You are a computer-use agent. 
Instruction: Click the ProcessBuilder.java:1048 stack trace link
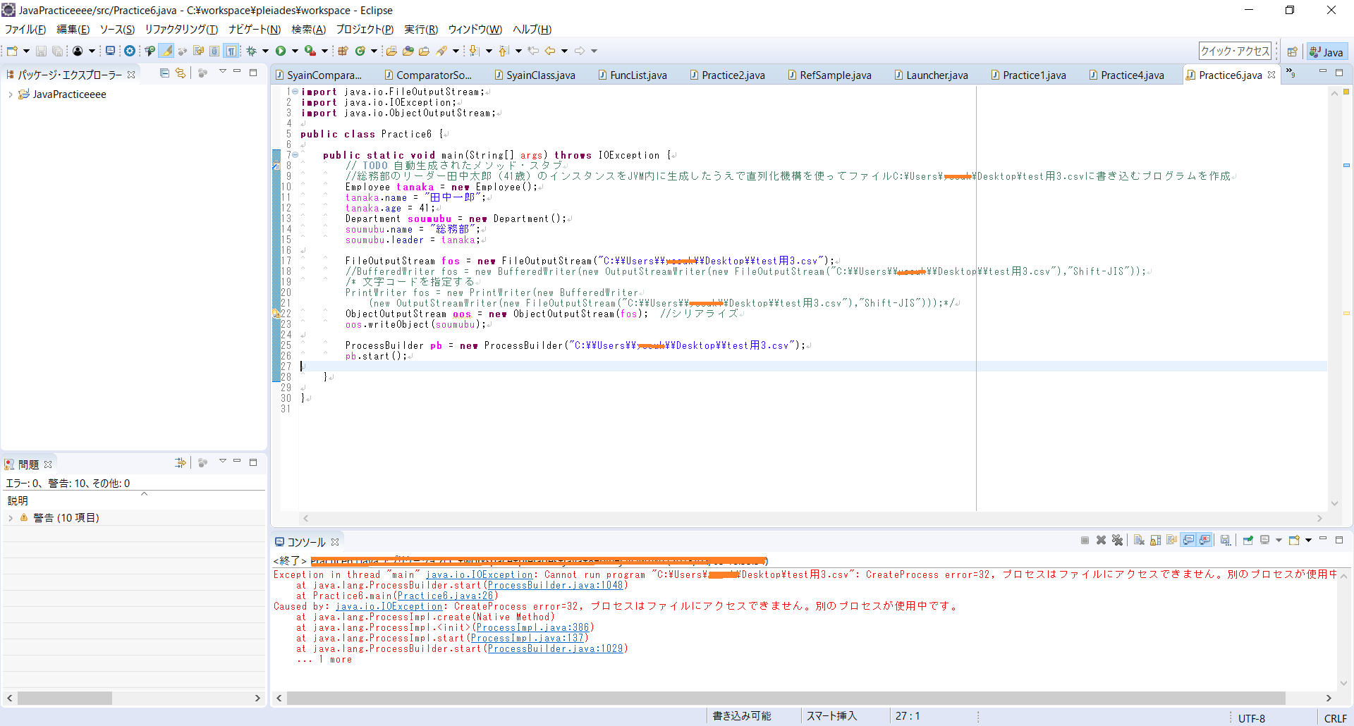tap(555, 585)
